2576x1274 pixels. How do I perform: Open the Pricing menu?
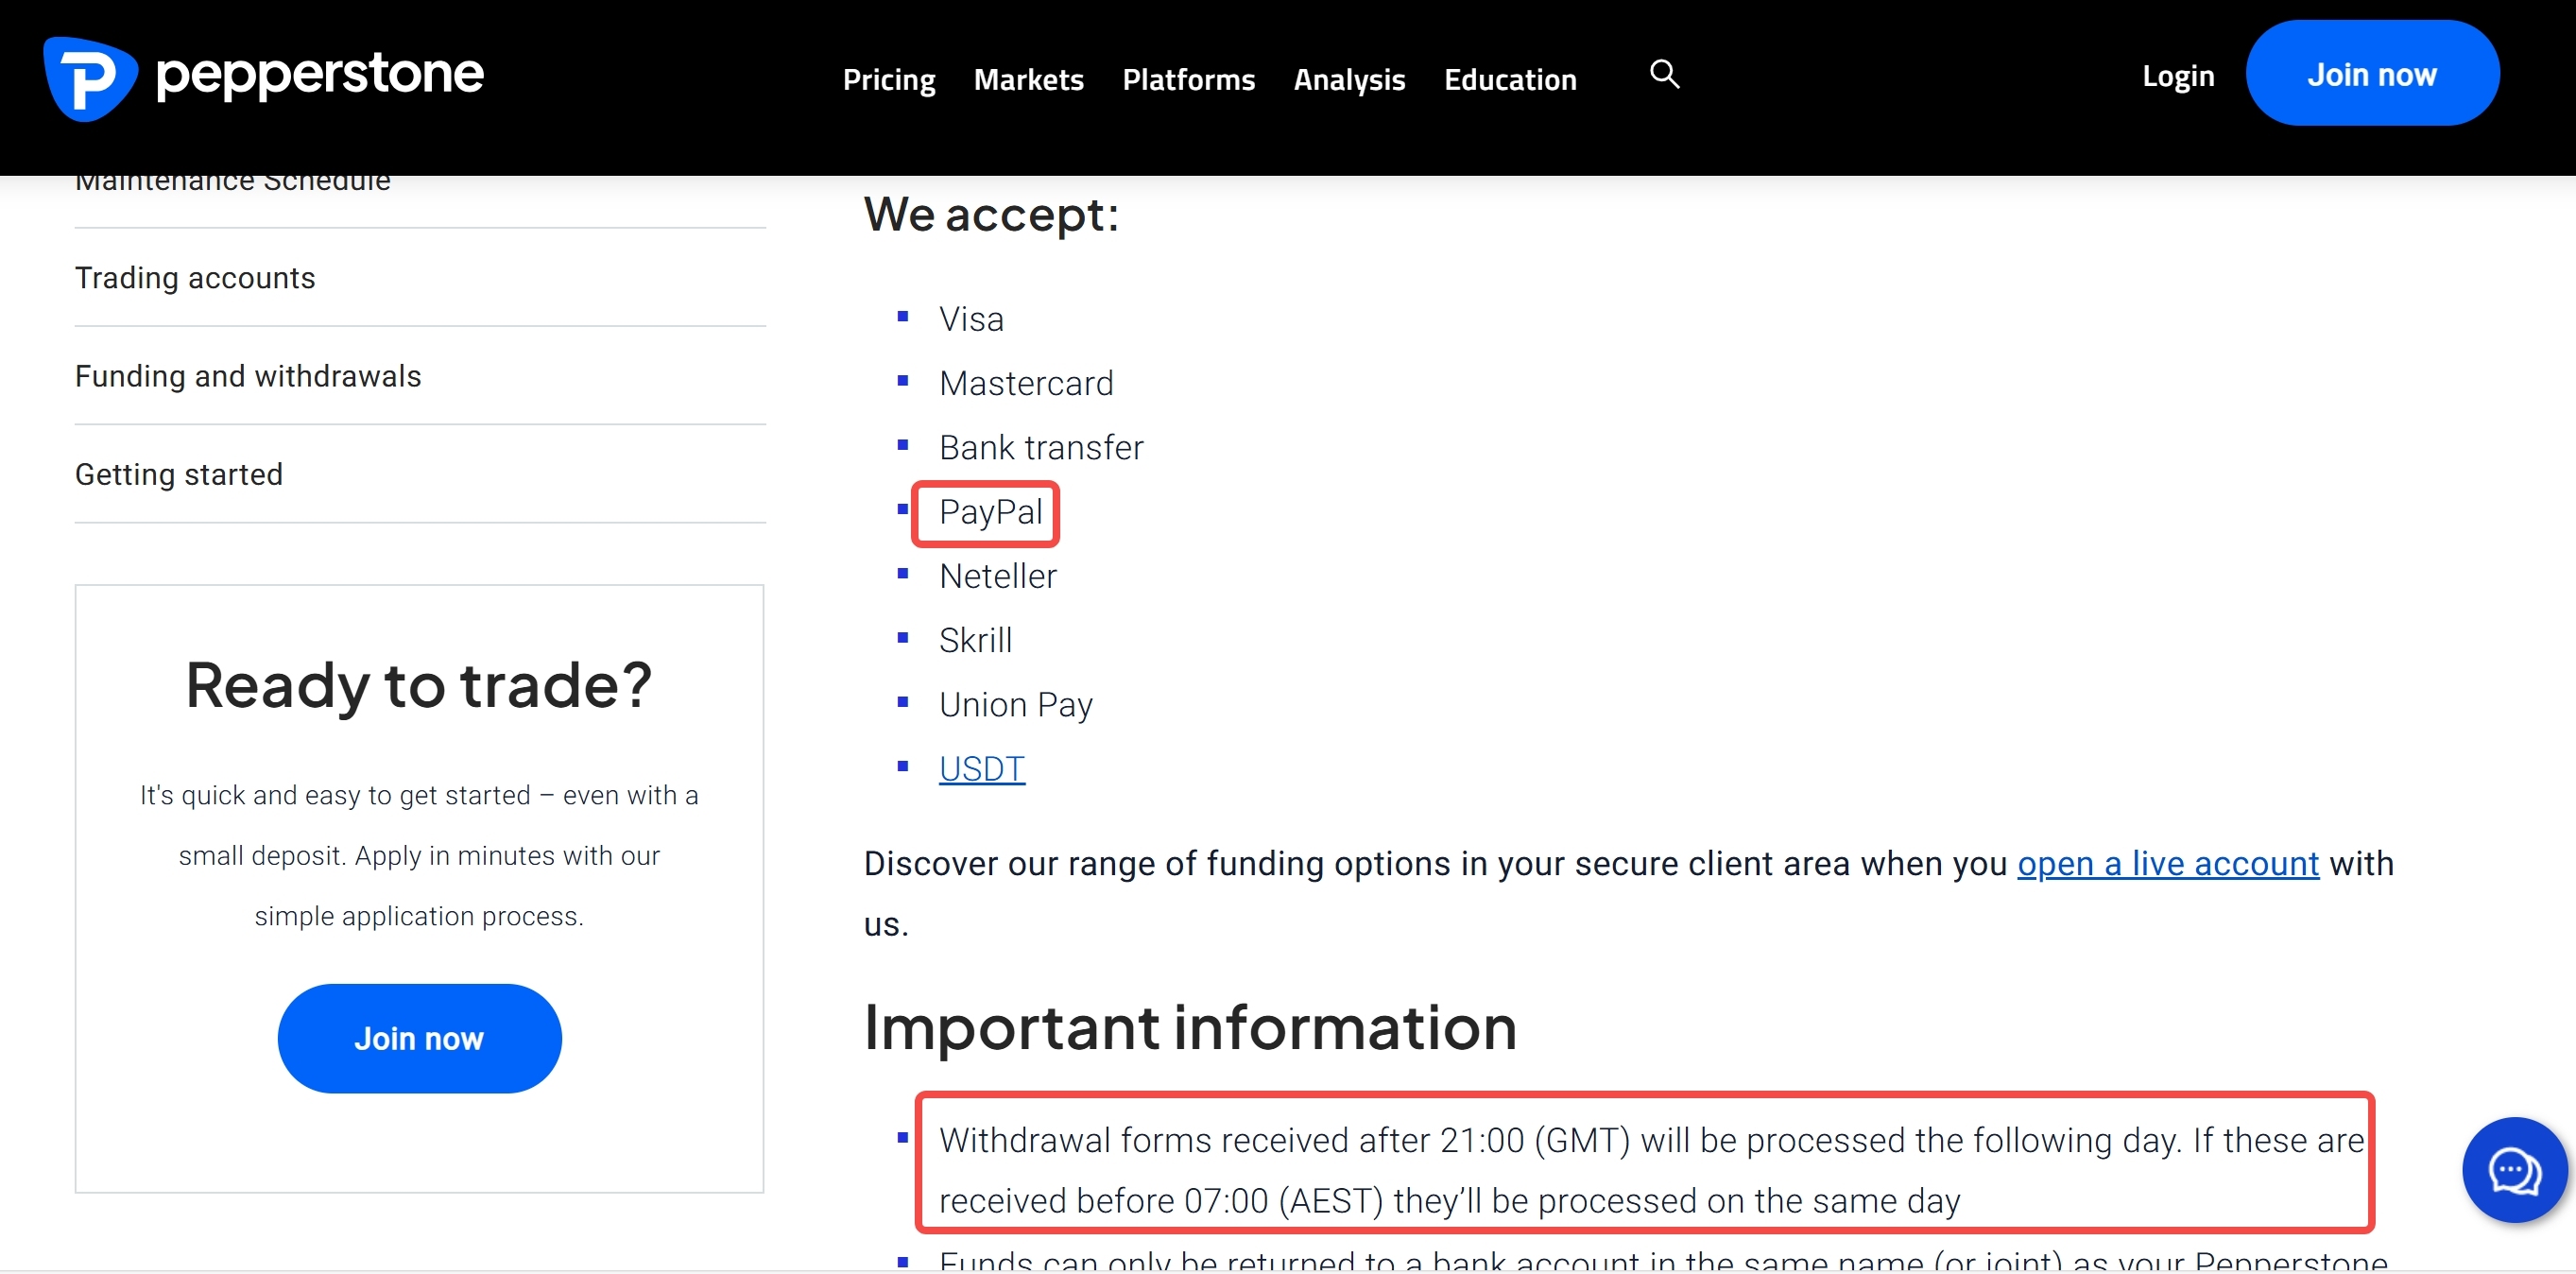click(x=888, y=79)
